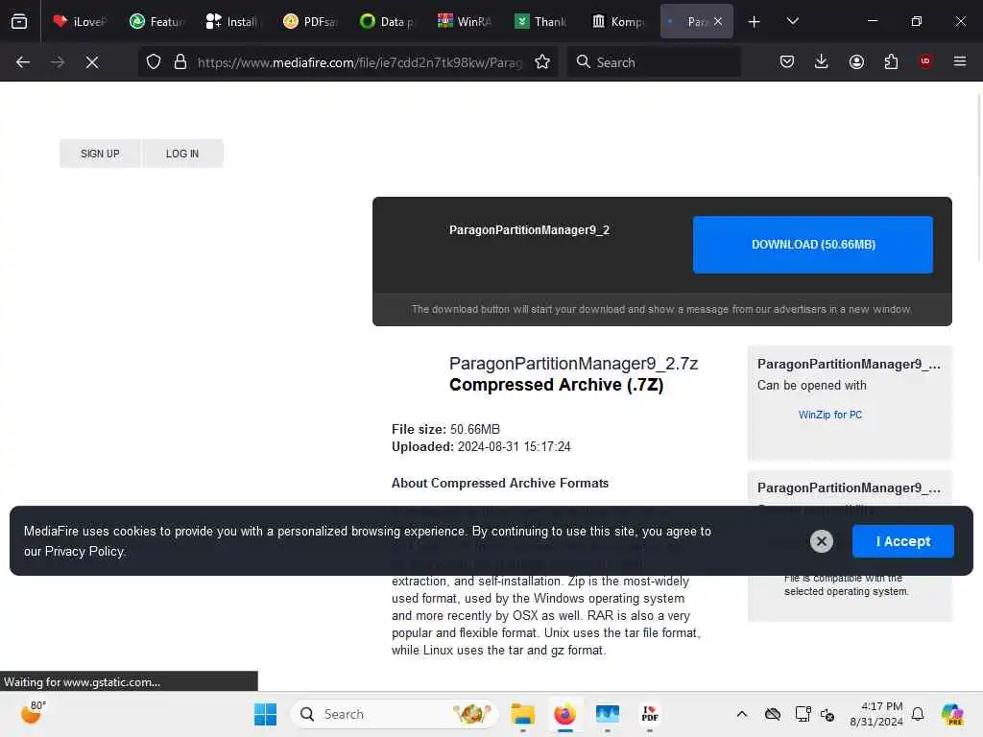Select the Uploaded date 2024-08-31 text
The image size is (983, 737).
pyautogui.click(x=514, y=447)
